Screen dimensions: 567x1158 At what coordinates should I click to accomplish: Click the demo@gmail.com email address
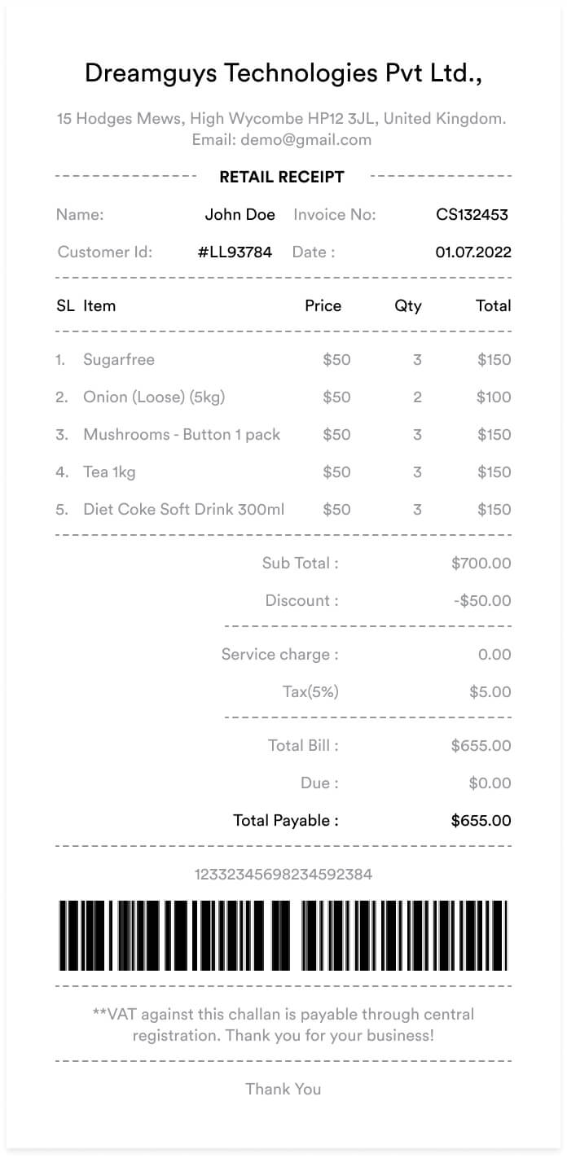tap(305, 139)
